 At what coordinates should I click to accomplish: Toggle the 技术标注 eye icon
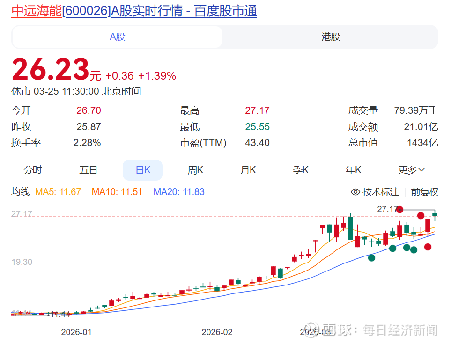pyautogui.click(x=355, y=192)
